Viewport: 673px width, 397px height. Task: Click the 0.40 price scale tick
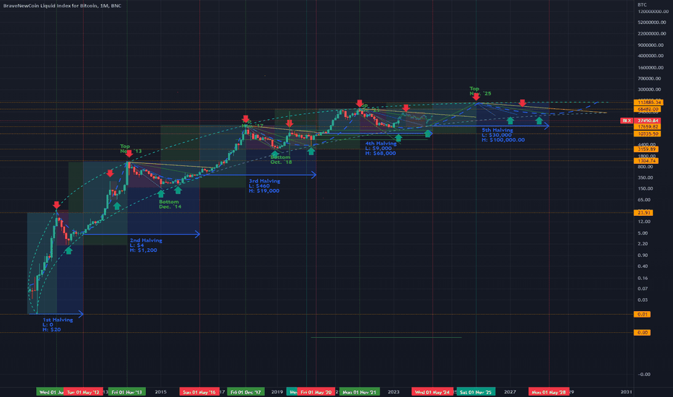click(x=643, y=266)
